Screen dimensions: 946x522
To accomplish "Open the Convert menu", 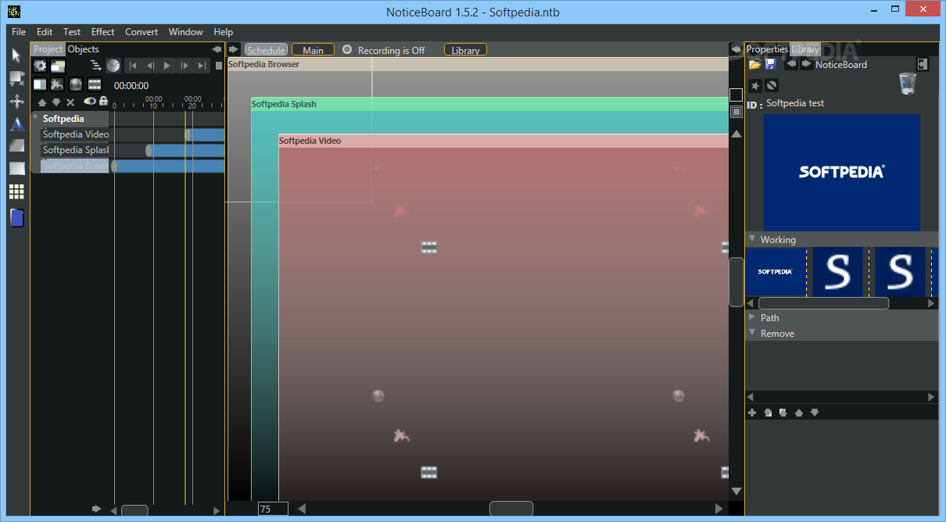I will [x=142, y=32].
